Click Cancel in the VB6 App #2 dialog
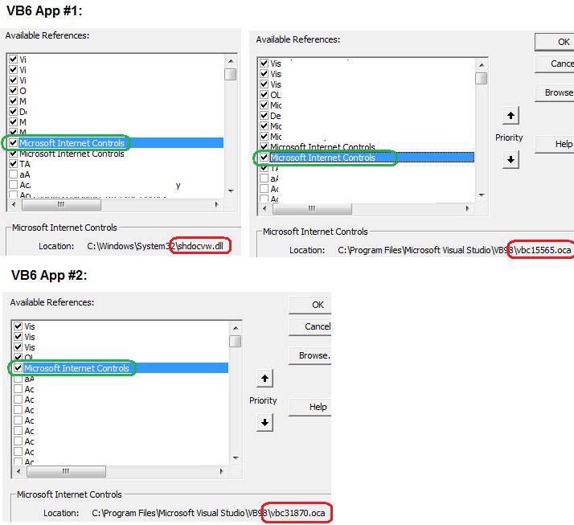This screenshot has height=525, width=574. (318, 326)
